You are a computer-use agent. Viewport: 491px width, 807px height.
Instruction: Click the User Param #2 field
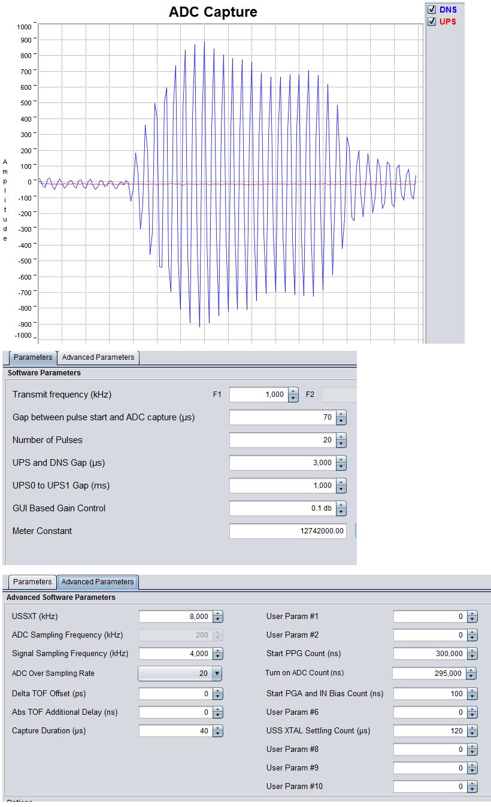pos(430,635)
